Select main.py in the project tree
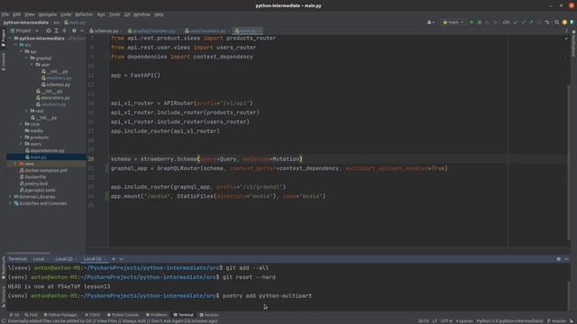Image resolution: width=577 pixels, height=324 pixels. tap(36, 157)
